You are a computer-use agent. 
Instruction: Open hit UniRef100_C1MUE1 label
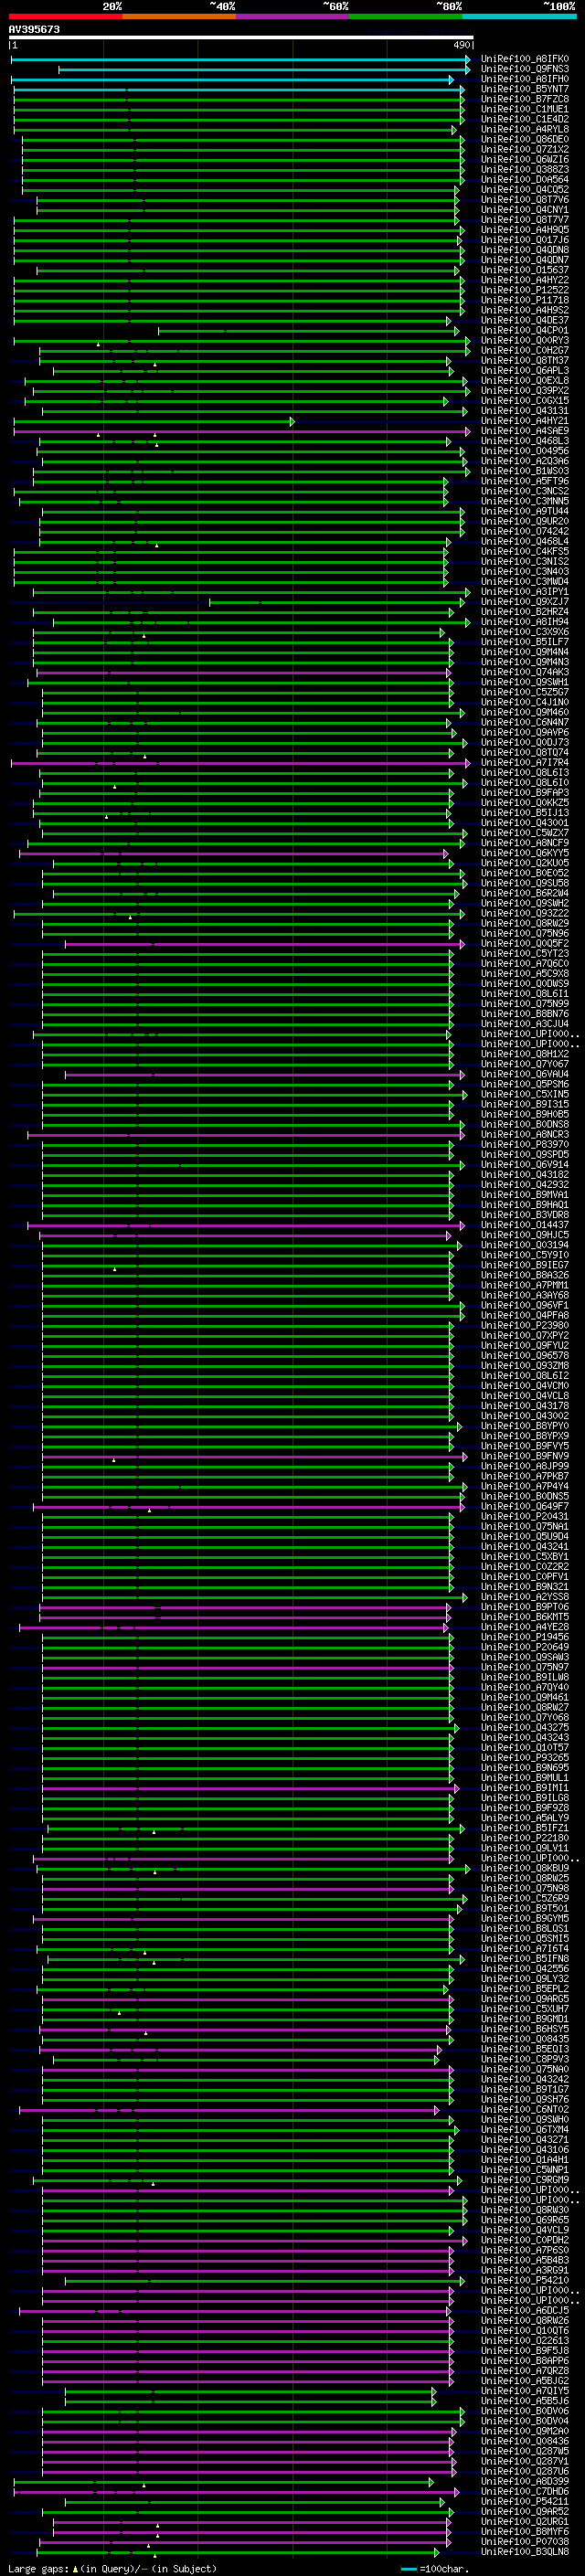click(525, 109)
